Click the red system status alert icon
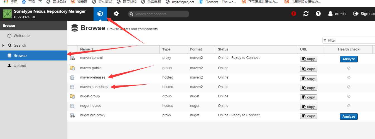The height and width of the screenshot is (139, 375). [294, 14]
